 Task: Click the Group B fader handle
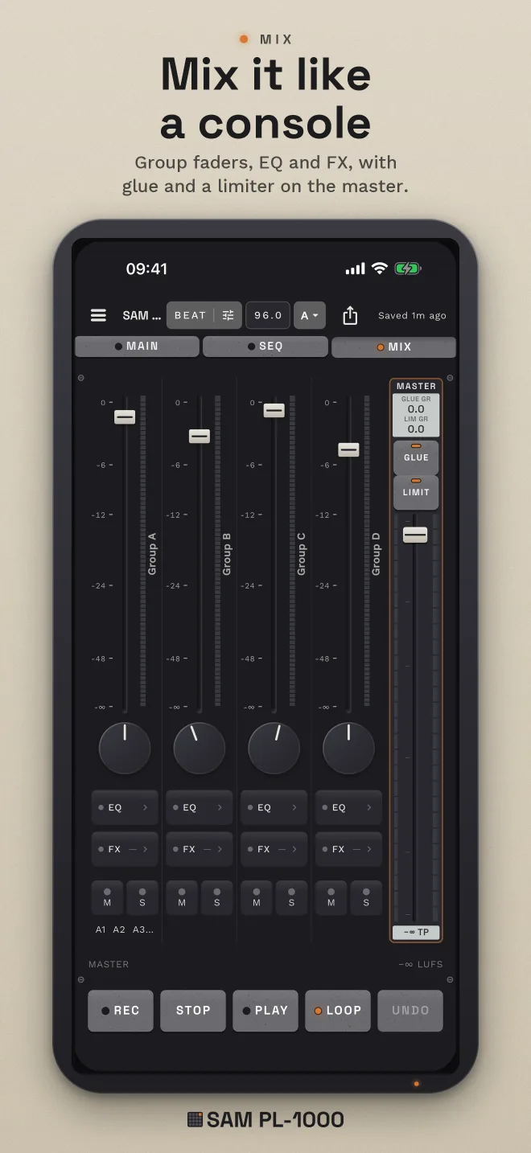click(200, 436)
